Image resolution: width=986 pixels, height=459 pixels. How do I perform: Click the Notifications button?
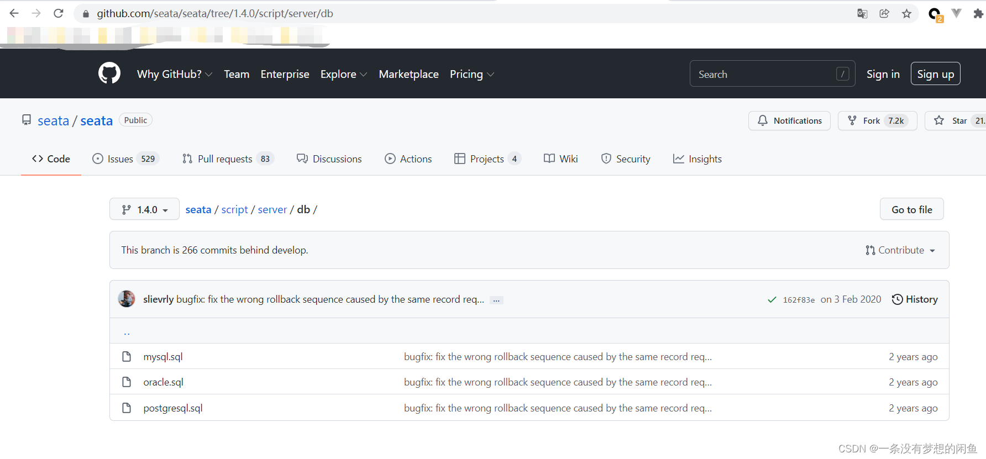(x=789, y=120)
